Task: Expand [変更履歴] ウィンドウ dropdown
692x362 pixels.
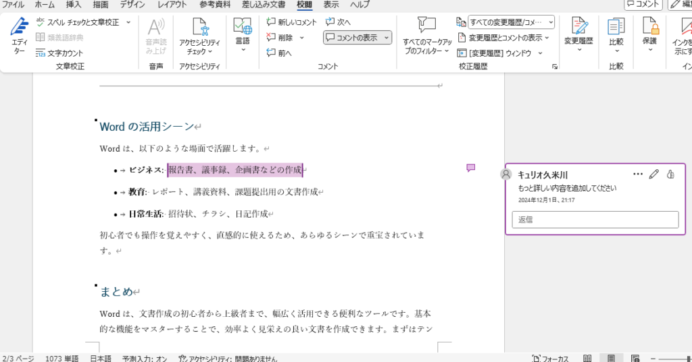Action: tap(540, 53)
